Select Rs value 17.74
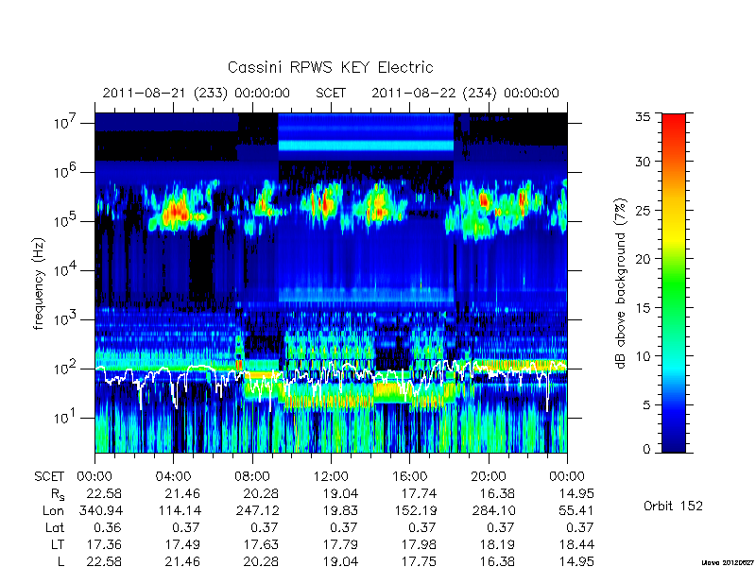The width and height of the screenshot is (756, 567). tap(418, 493)
